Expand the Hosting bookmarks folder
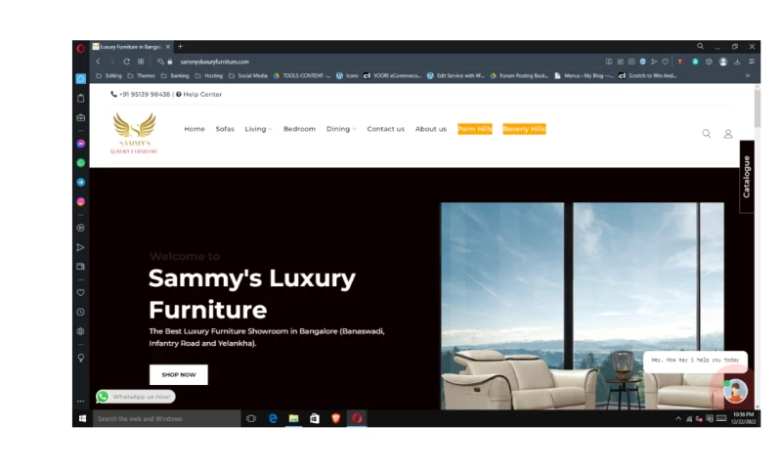782x469 pixels. [209, 76]
